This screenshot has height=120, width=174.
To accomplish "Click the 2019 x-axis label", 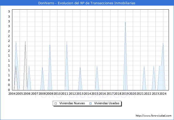I will (125, 94).
